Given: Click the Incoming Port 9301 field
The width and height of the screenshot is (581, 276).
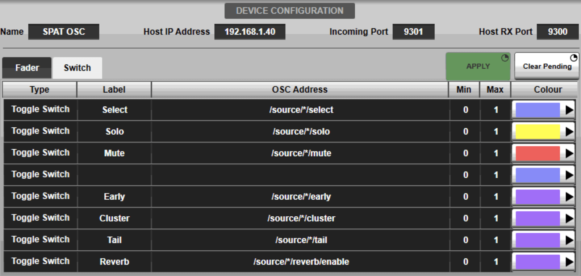Looking at the screenshot, I should (x=413, y=32).
